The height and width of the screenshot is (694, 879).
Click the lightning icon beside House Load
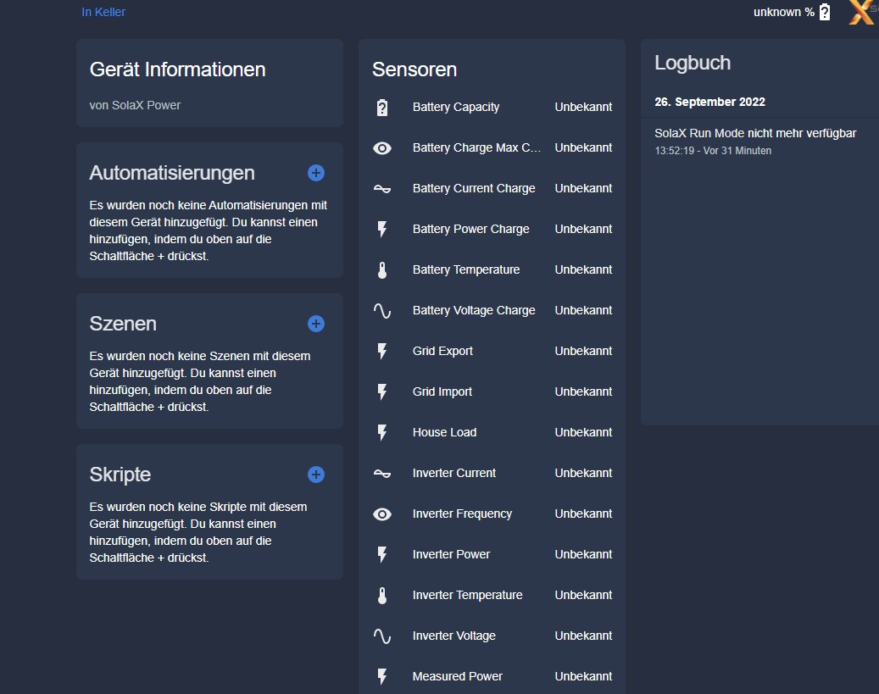coord(381,433)
